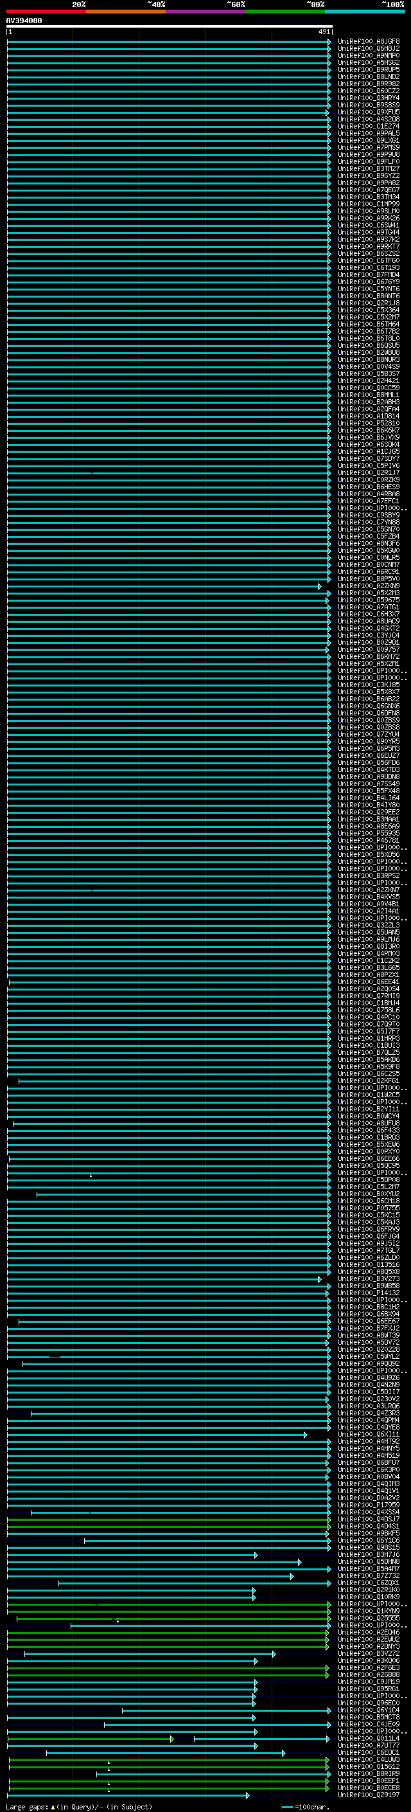
Task: Click the cyan ~100% identity legend segment
Action: click(x=365, y=12)
